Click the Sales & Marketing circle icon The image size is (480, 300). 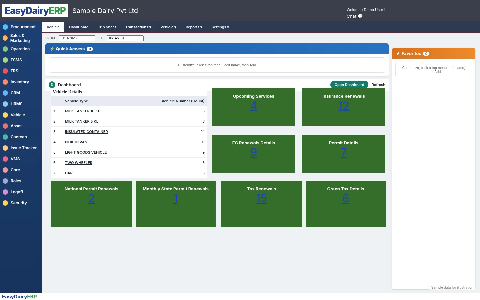(x=5, y=38)
